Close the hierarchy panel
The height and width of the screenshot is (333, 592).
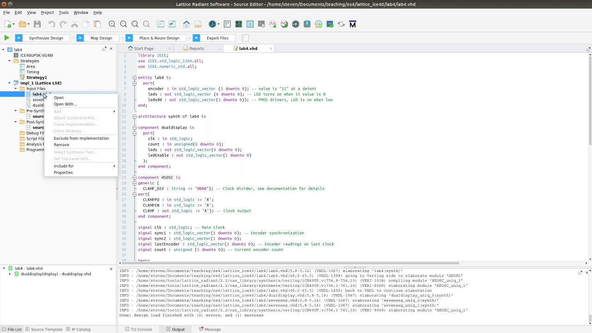click(111, 269)
